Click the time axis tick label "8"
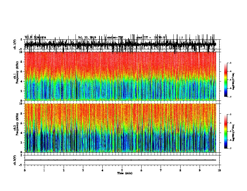This screenshot has height=191, width=247. pos(180,170)
